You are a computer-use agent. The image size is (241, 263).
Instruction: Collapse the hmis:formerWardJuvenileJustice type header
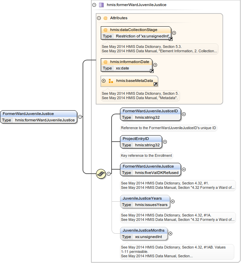click(x=94, y=5)
